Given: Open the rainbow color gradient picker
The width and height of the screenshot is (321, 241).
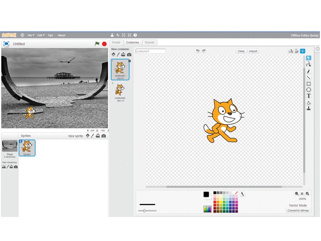Looking at the screenshot, I should [x=208, y=209].
